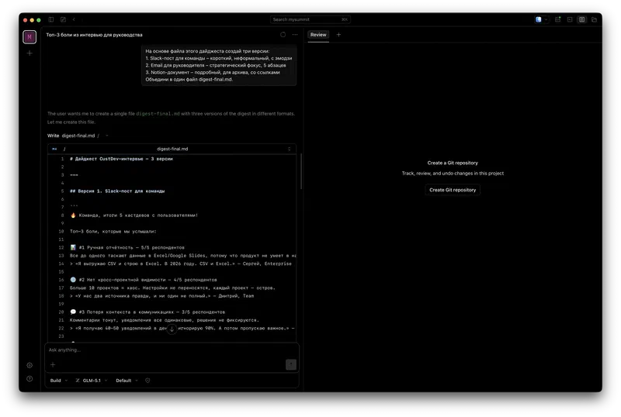This screenshot has width=621, height=417.
Task: Click line "Команда, итоги 5 кастдевов"
Action: [134, 215]
